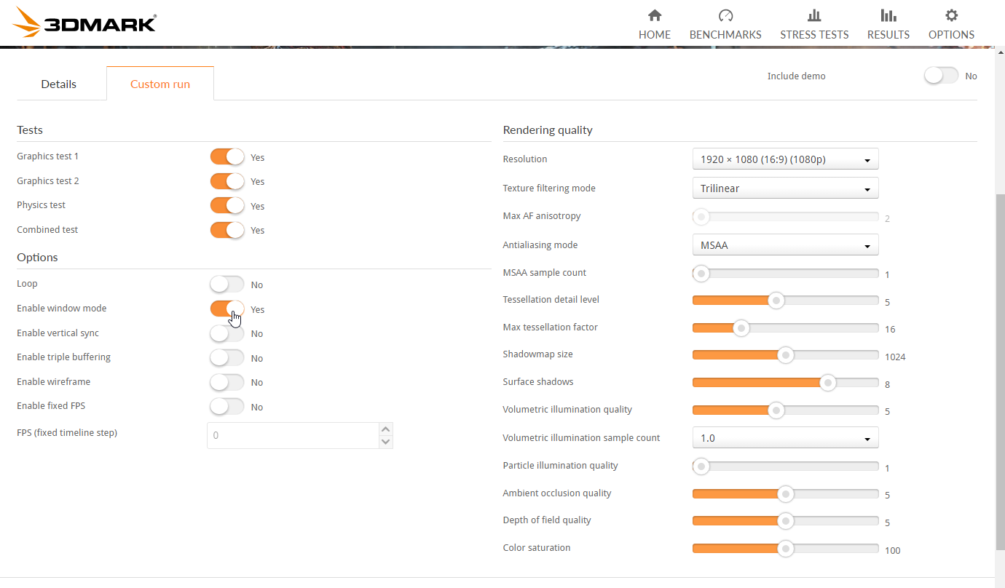Click the Home house icon
The width and height of the screenshot is (1005, 588).
pyautogui.click(x=655, y=15)
